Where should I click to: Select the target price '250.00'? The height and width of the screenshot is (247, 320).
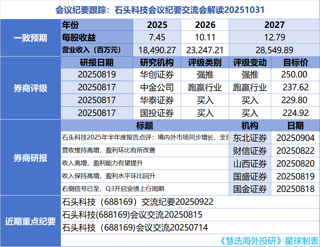coord(295,75)
